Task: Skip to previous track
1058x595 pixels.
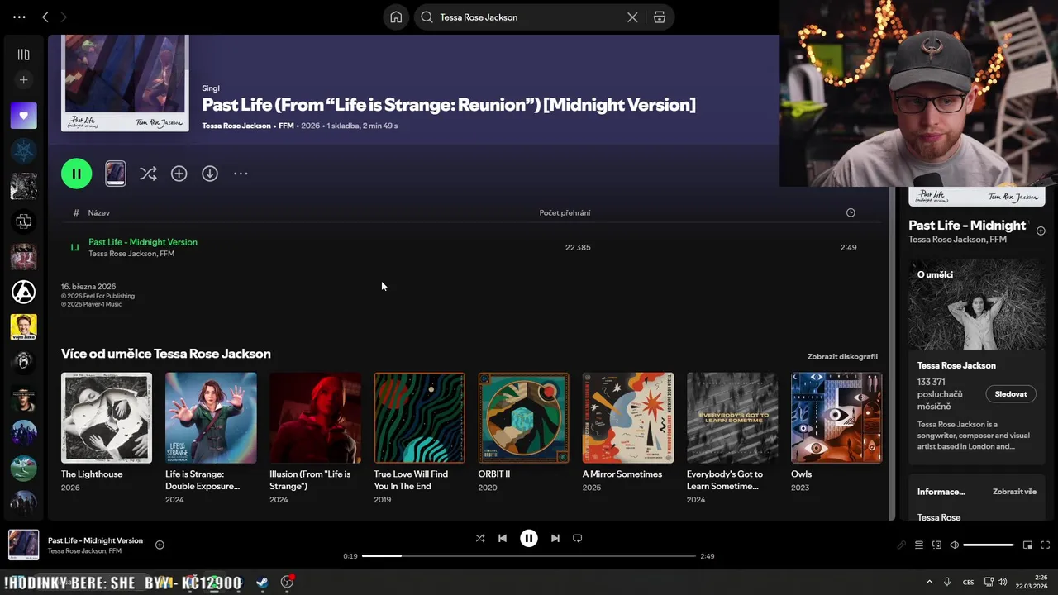Action: point(503,538)
